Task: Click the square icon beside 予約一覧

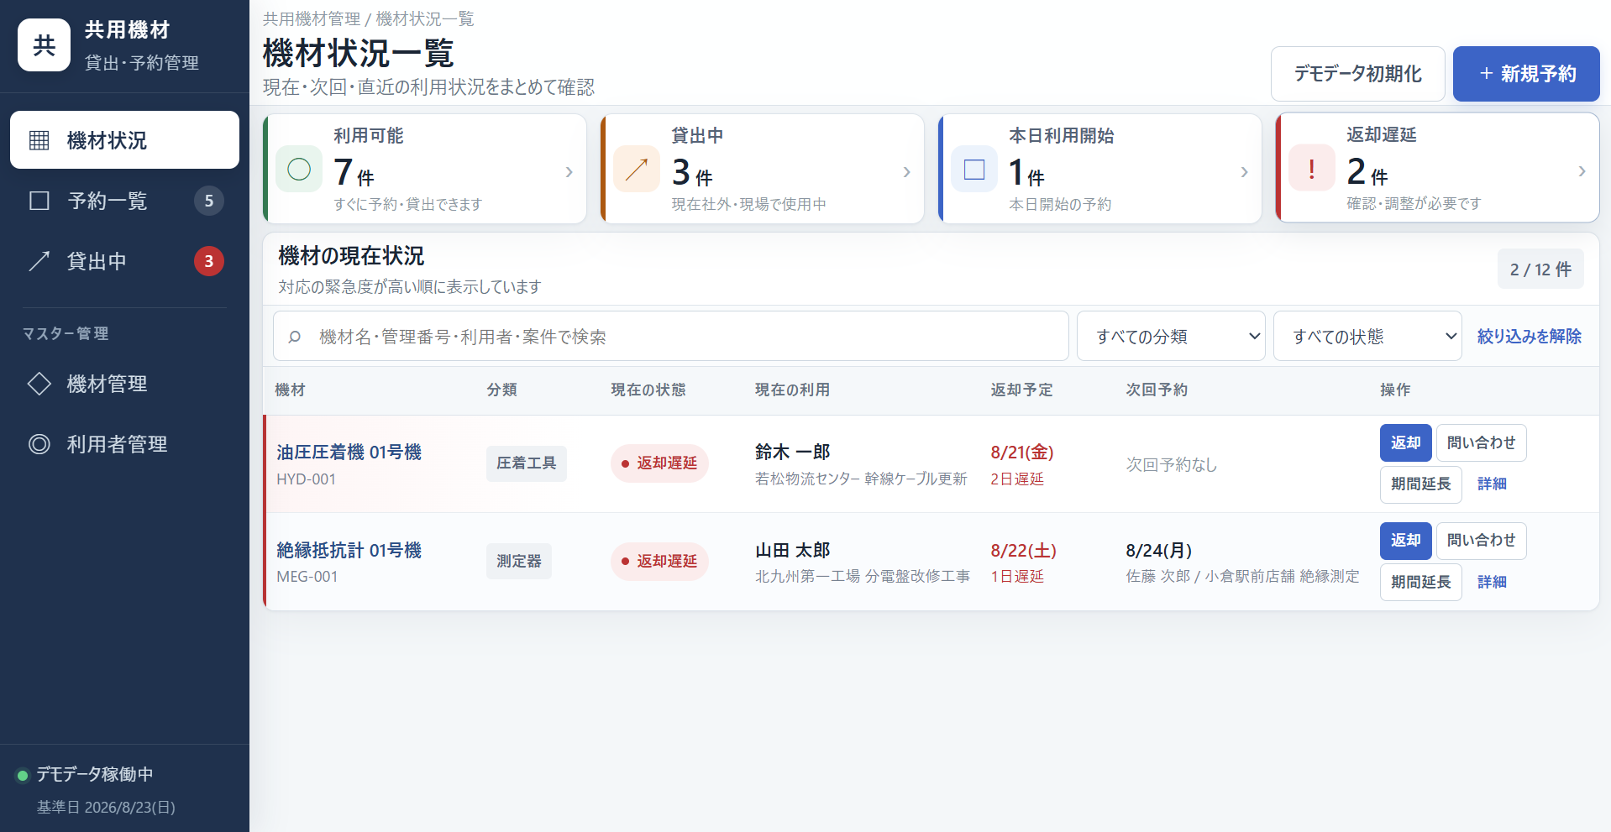Action: click(x=39, y=201)
